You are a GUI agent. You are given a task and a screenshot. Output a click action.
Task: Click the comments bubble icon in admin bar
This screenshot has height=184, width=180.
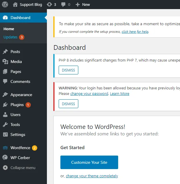pos(63,5)
